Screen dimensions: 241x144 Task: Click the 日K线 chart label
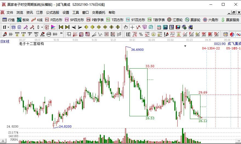click(5, 41)
